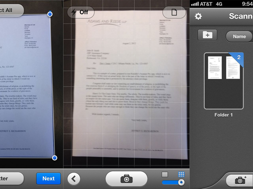This screenshot has height=189, width=253.
Task: Tap the camera shutter button
Action: 126,179
